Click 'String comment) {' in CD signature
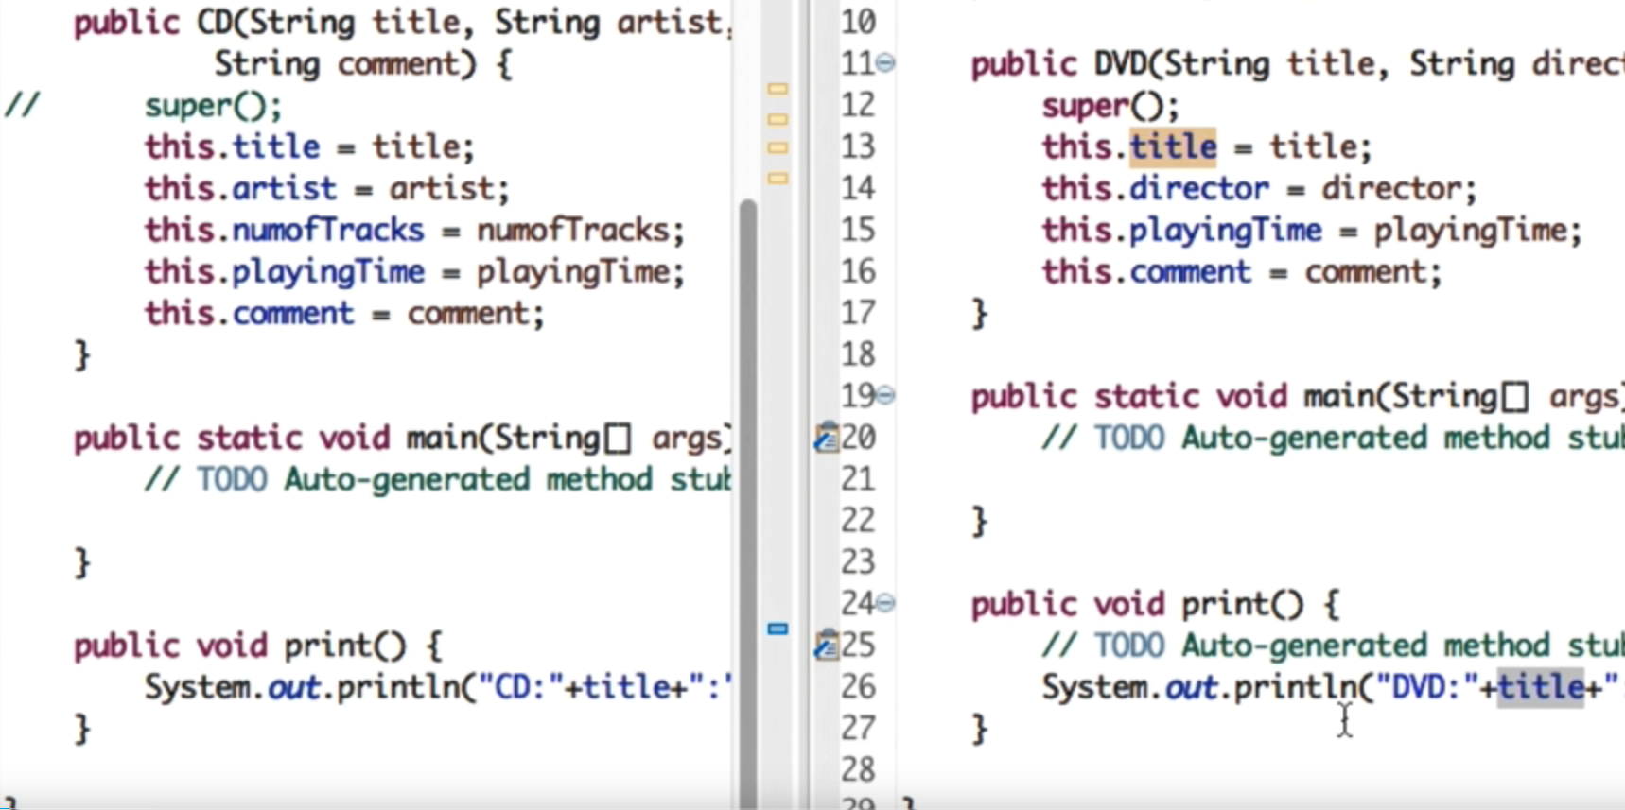 point(363,64)
